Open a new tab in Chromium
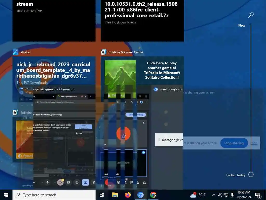Image resolution: width=266 pixels, height=200 pixels. click(90, 96)
